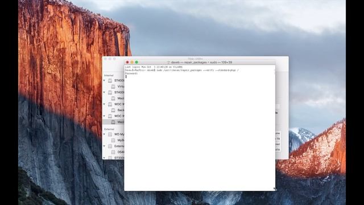Select the DS4 volume row label
364x205 pixels.
click(x=121, y=152)
